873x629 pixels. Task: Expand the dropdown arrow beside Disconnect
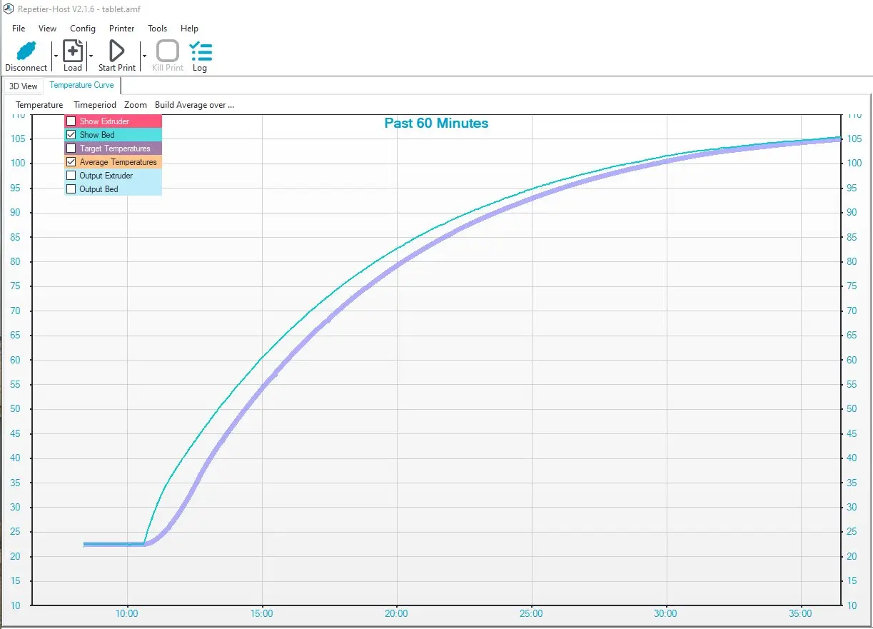point(55,56)
